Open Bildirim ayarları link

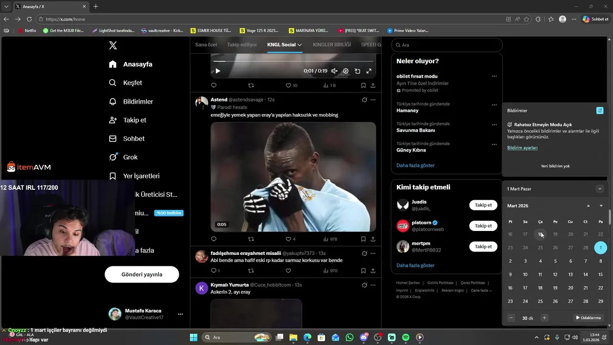coord(522,148)
